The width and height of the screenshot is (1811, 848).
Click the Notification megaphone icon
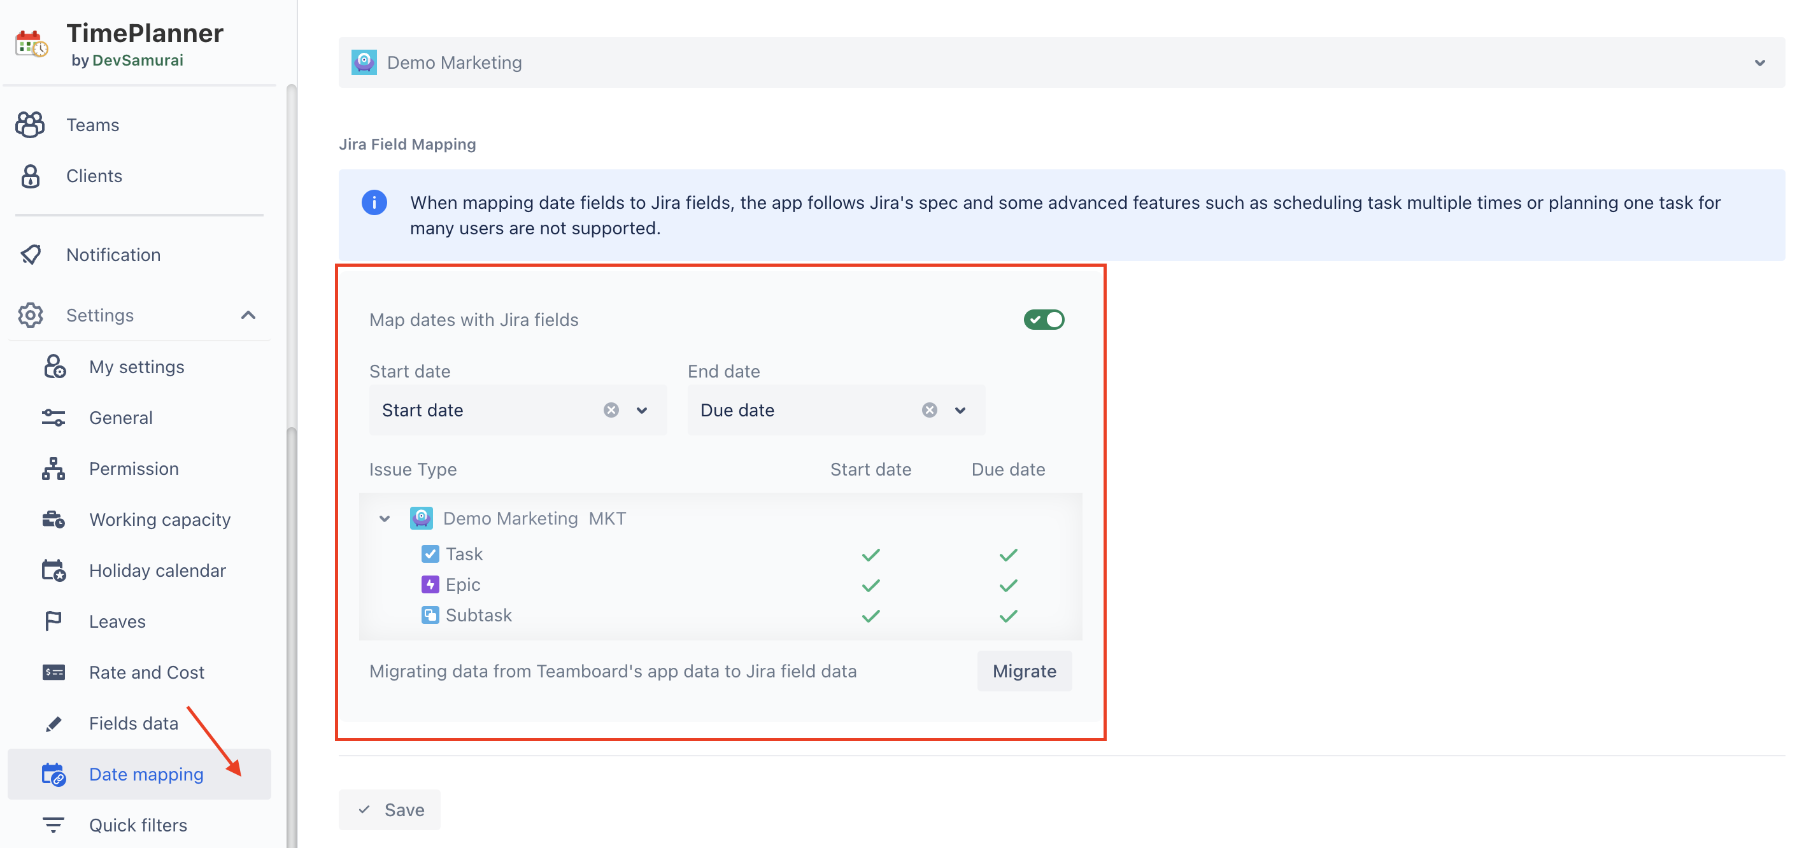click(x=31, y=255)
